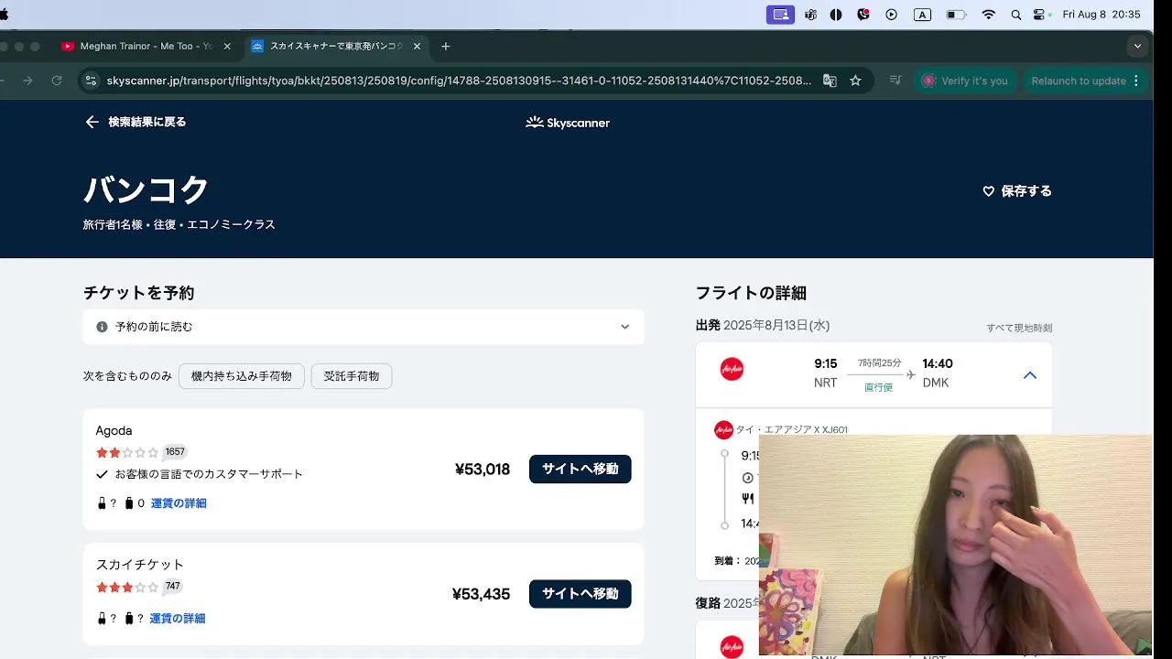Screen dimensions: 1172x659
Task: Open tab search dropdown in Chrome
Action: [x=1137, y=46]
